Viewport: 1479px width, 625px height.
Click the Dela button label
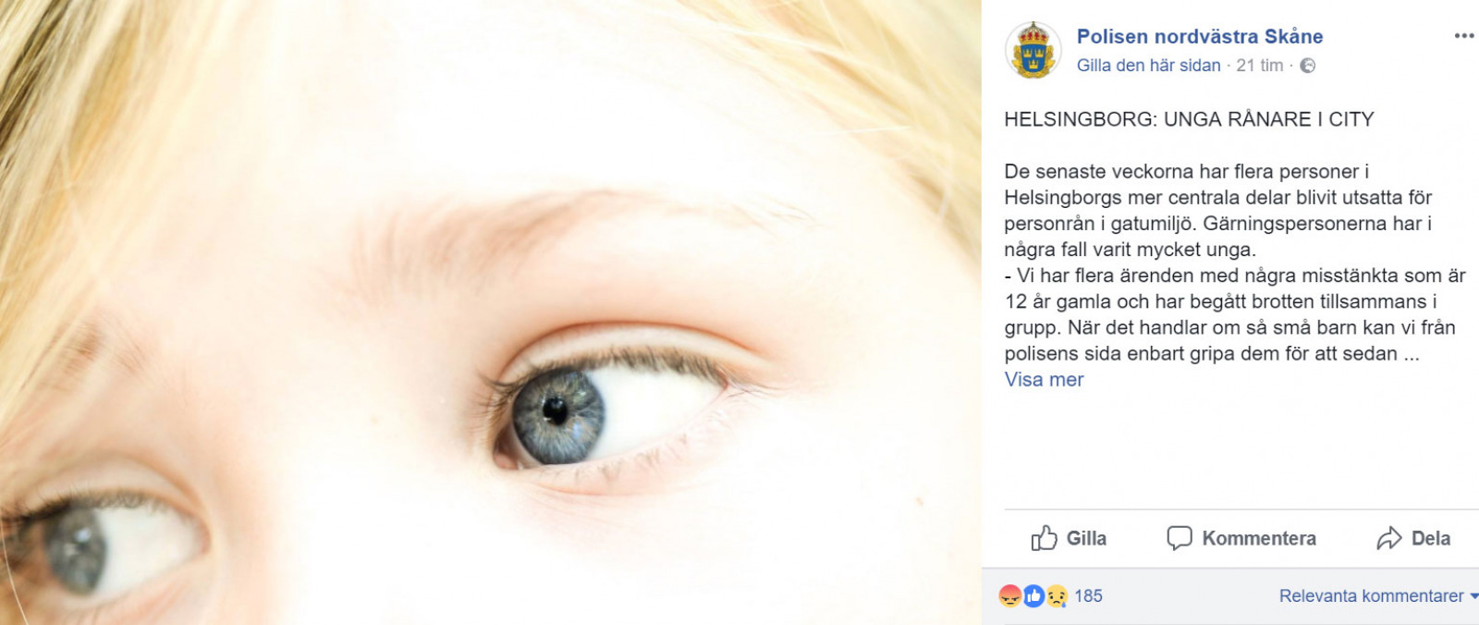(1431, 538)
